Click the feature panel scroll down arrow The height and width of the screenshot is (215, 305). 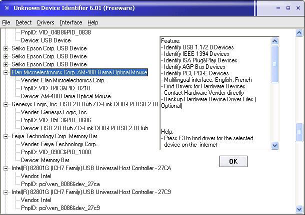274,145
